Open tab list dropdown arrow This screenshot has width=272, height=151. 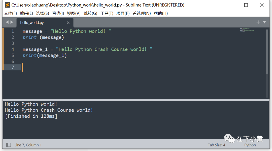(264, 22)
